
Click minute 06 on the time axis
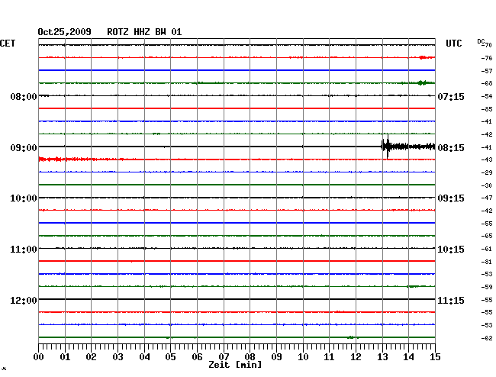pos(197,357)
